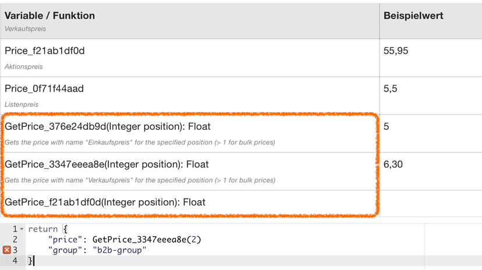Image resolution: width=482 pixels, height=270 pixels.
Task: Place cursor on the "price" key in code
Action: (x=63, y=240)
